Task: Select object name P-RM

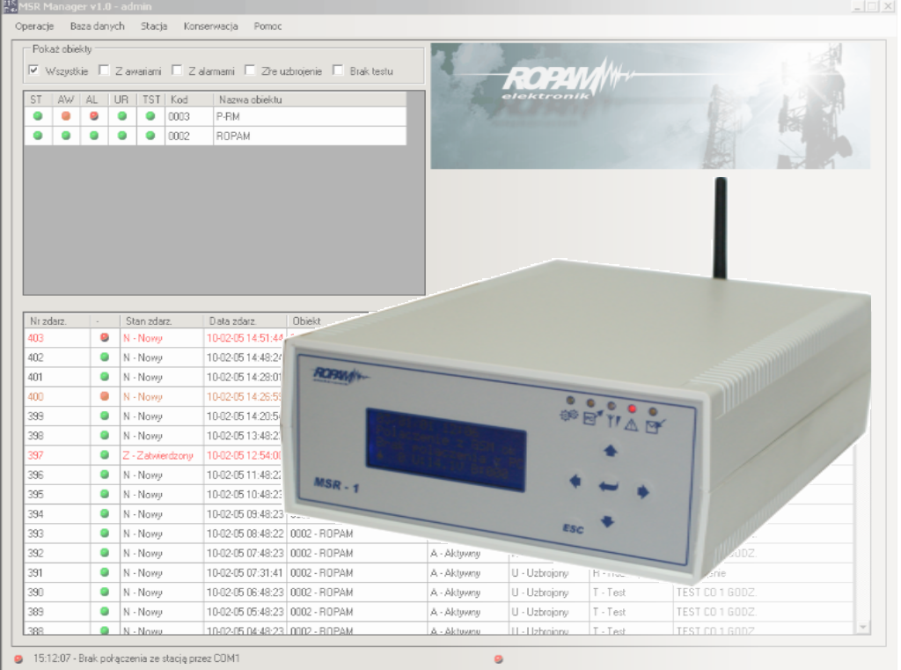Action: (x=228, y=117)
